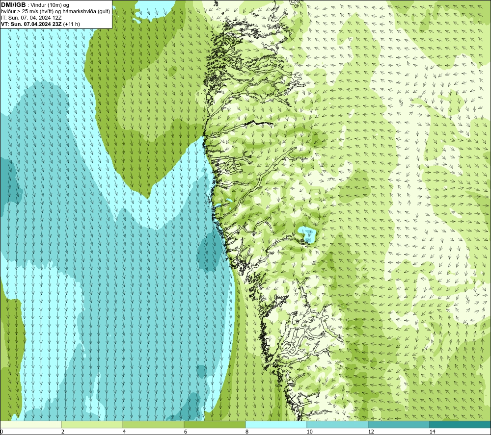Click the 0–2 m/s pale legend swatch
The image size is (491, 435).
pos(30,425)
